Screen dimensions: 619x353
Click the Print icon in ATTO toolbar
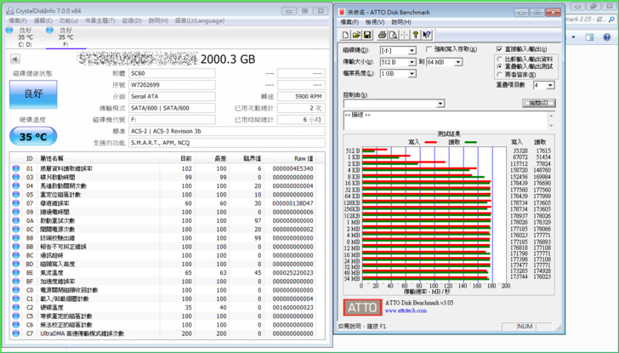coord(382,35)
